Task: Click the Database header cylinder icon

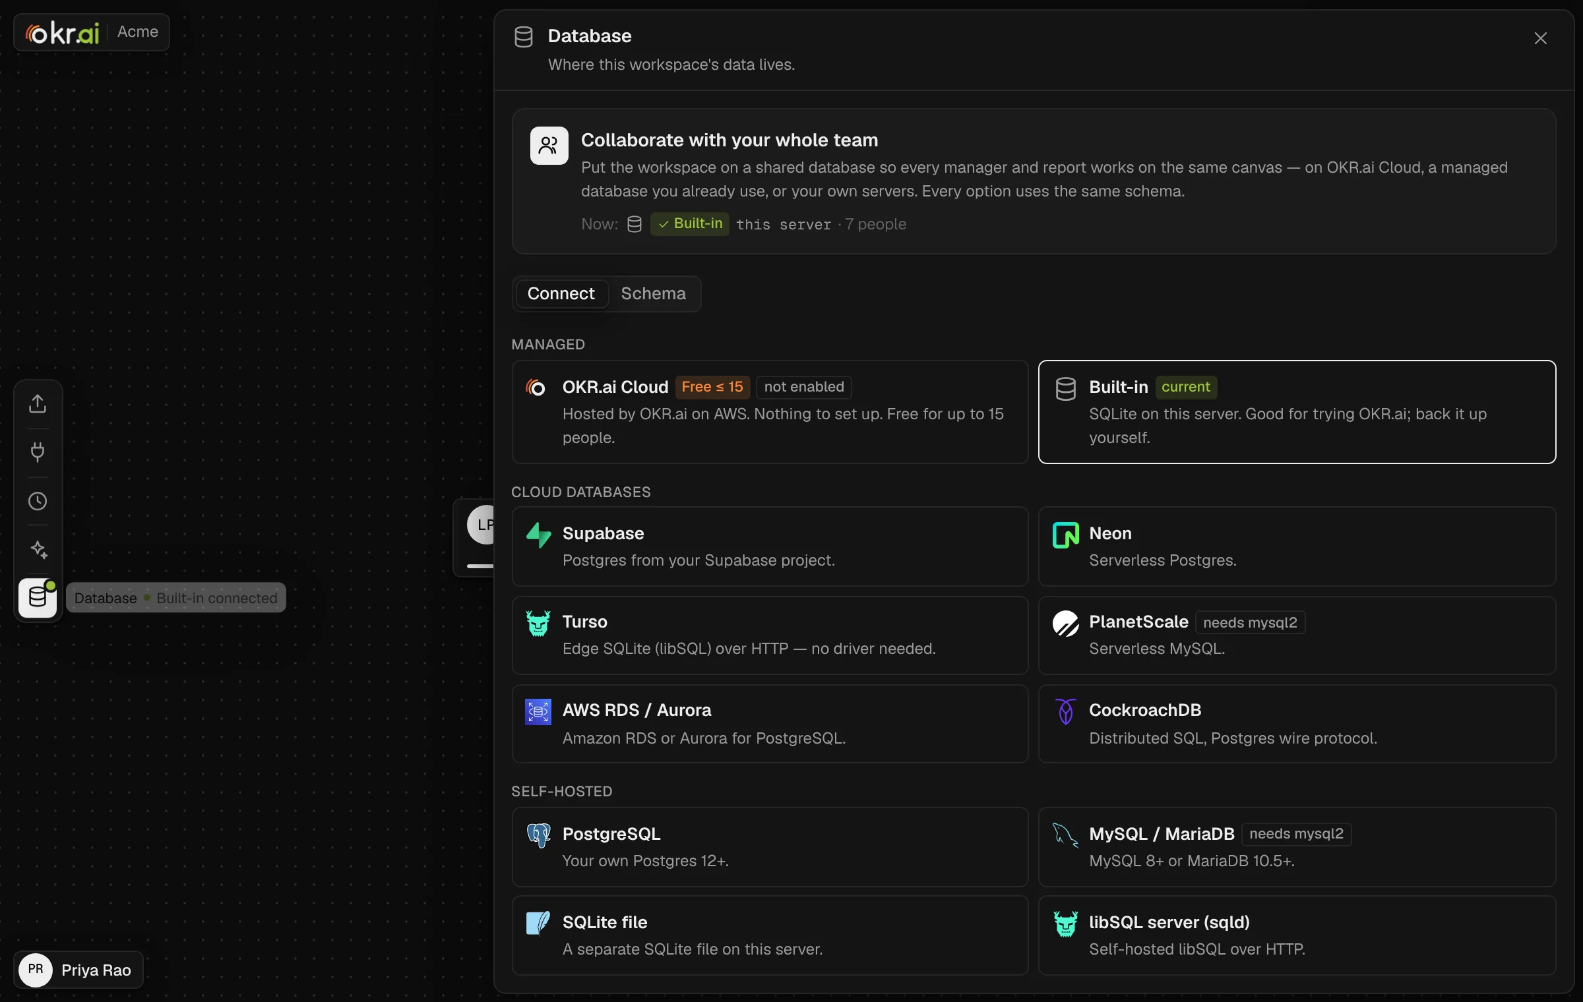Action: point(523,37)
